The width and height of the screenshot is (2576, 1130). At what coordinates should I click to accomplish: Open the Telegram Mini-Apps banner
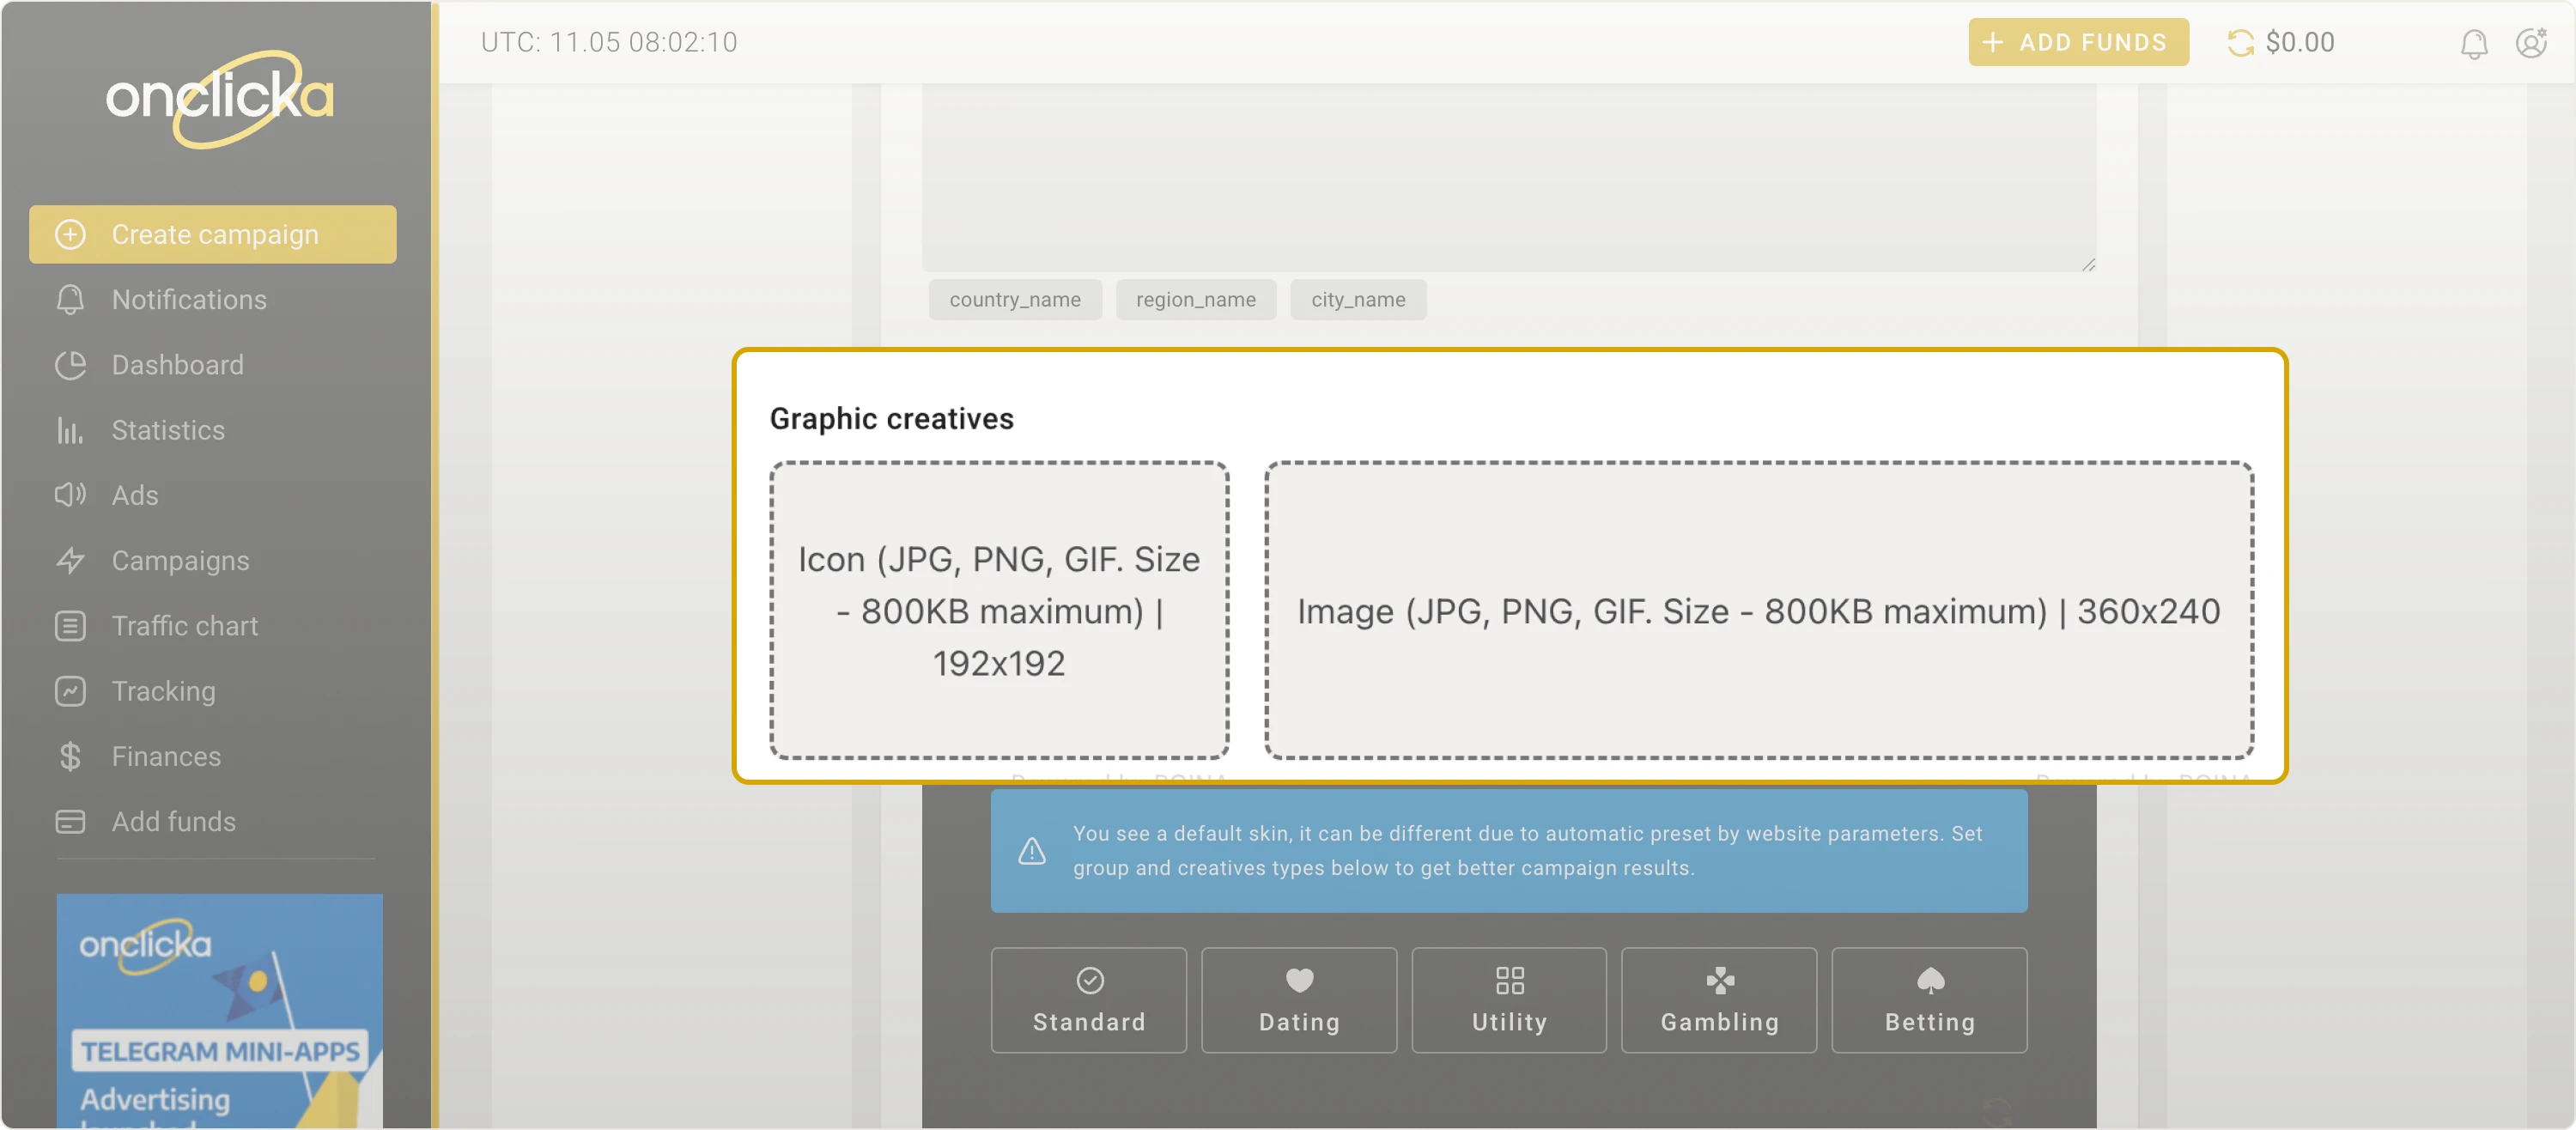coord(219,1010)
